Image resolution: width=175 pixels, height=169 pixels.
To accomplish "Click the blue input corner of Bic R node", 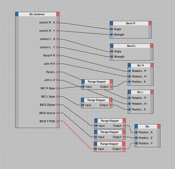I will point(129,65).
